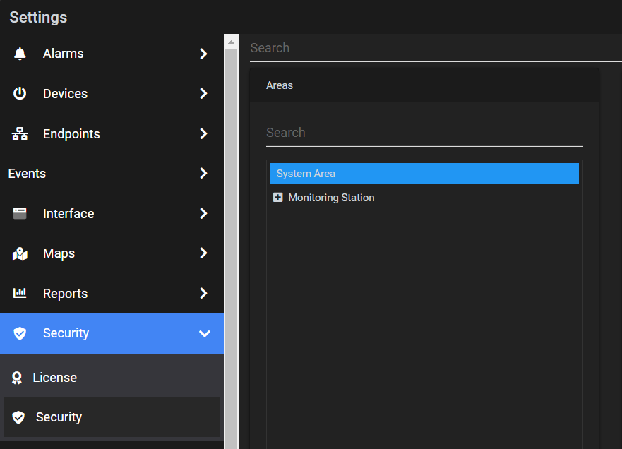Image resolution: width=622 pixels, height=449 pixels.
Task: Open the Devices settings menu
Action: pos(112,94)
